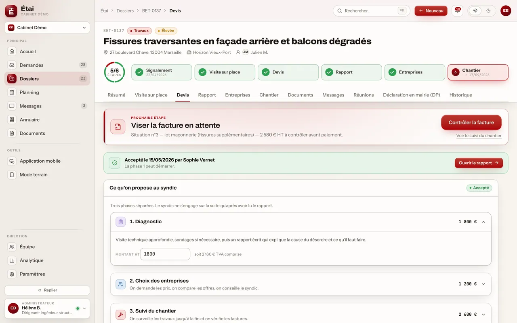Open the Déclaration en mairie (DP) tab
This screenshot has height=323, width=517.
click(x=412, y=95)
